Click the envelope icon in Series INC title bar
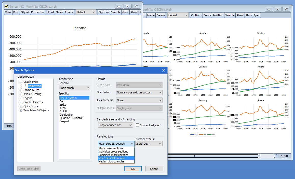The image size is (295, 179). click(6, 6)
